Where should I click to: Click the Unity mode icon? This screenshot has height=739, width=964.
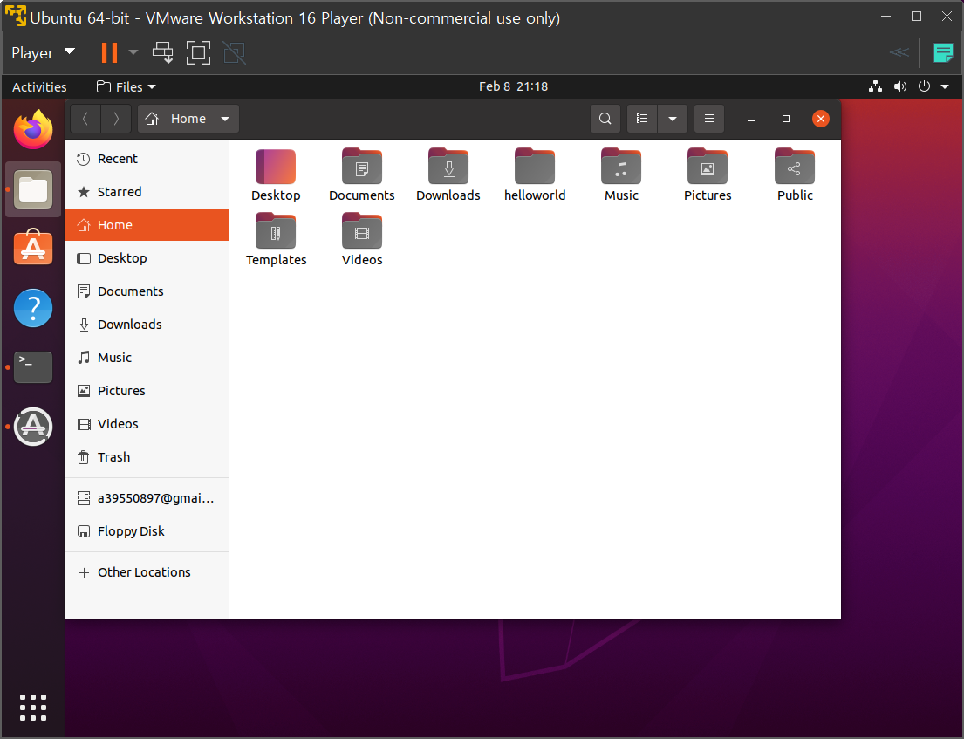(234, 53)
